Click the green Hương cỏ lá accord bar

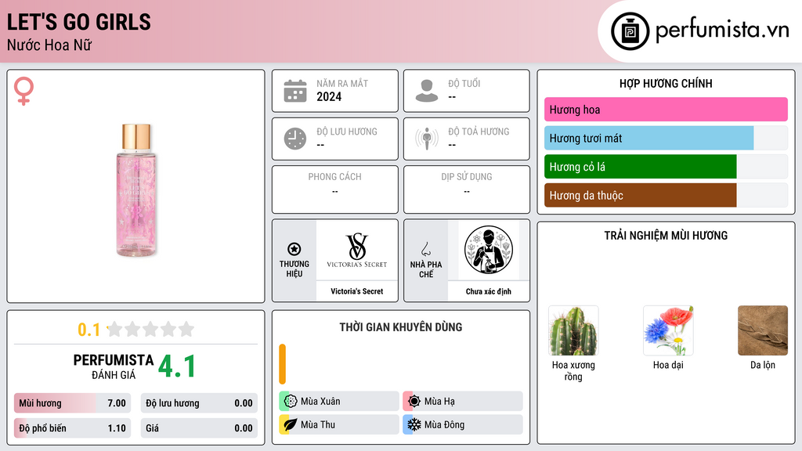click(x=641, y=167)
